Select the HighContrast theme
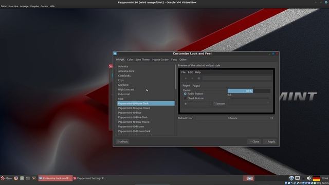329x185 pixels. tap(146, 89)
